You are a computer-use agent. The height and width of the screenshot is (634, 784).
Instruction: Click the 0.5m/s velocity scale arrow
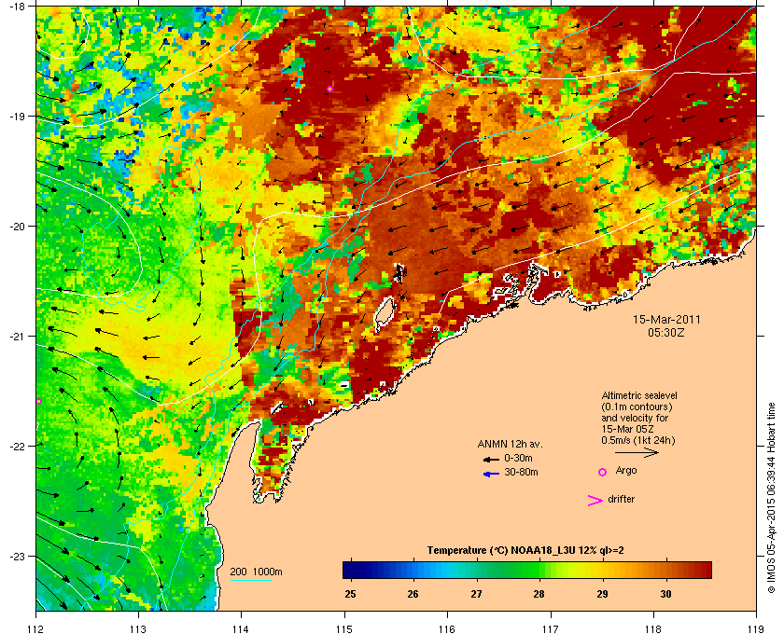point(637,452)
